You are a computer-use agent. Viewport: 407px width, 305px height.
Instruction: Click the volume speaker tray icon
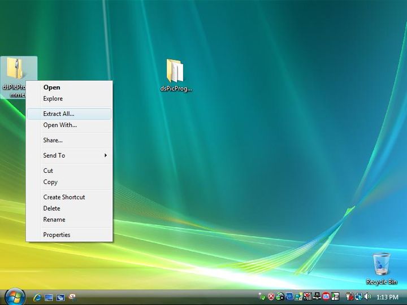tap(367, 296)
